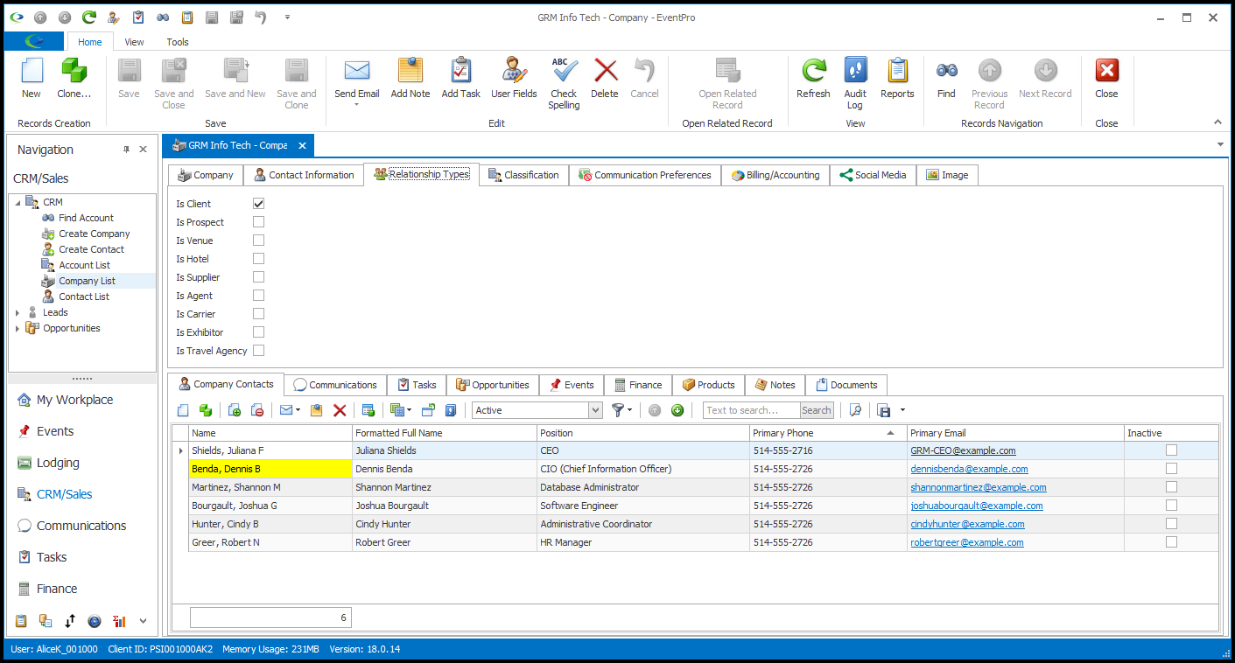Open the Classification tab
Screen dimensions: 1235x663
pyautogui.click(x=523, y=175)
